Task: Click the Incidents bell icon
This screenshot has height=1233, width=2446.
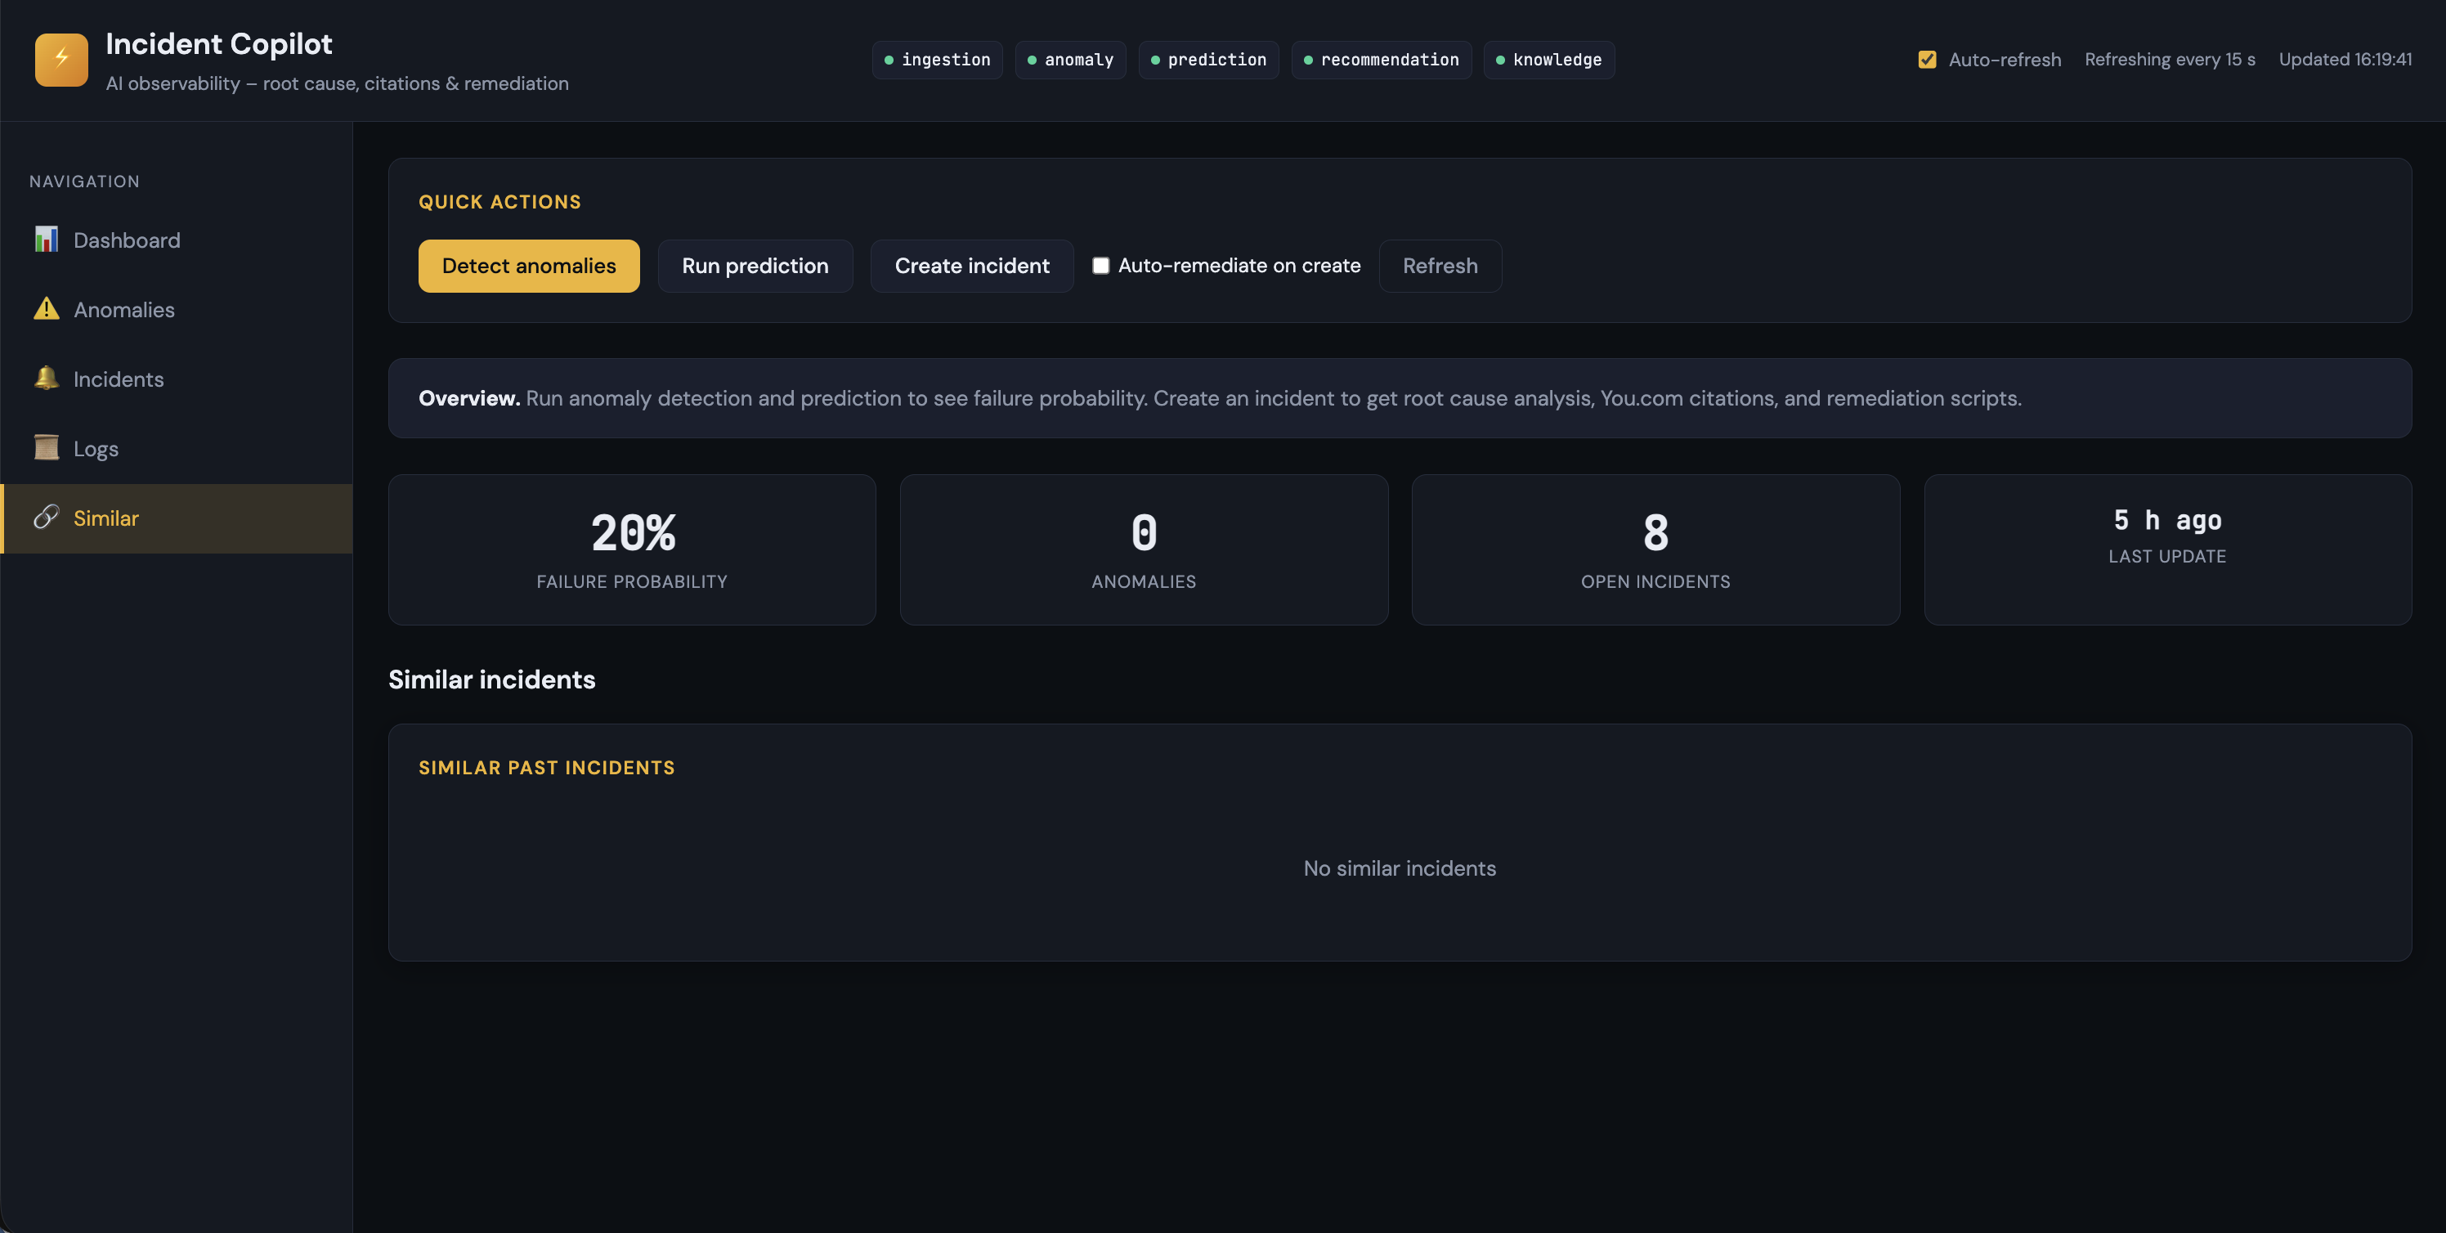Action: pyautogui.click(x=46, y=378)
